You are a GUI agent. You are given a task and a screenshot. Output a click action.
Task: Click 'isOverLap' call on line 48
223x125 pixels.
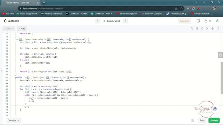coord(66,95)
